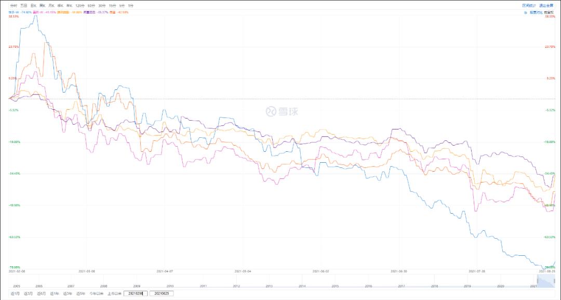Expand the 前复权 adjustment dropdown

549,12
